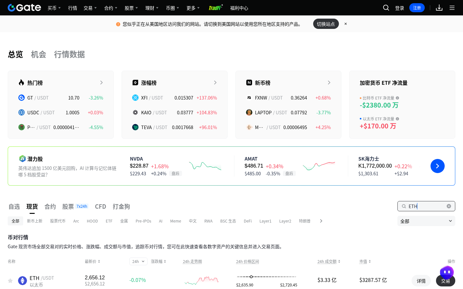Click the XFI coin icon
Viewport: 463px width, 289px height.
pyautogui.click(x=135, y=98)
